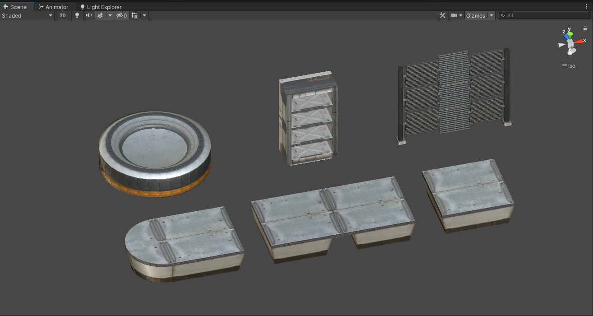The width and height of the screenshot is (593, 316).
Task: Open component editor tools wrench icon
Action: pyautogui.click(x=443, y=15)
